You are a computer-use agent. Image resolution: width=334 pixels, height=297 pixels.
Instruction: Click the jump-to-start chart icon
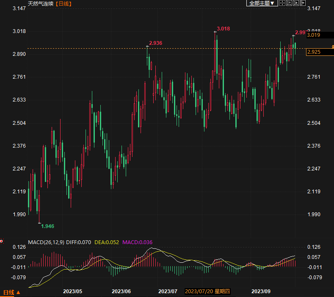[x=289, y=3]
